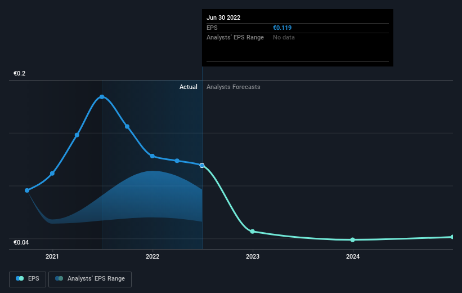Click the 2023 forecast EPS data point

[x=253, y=232]
